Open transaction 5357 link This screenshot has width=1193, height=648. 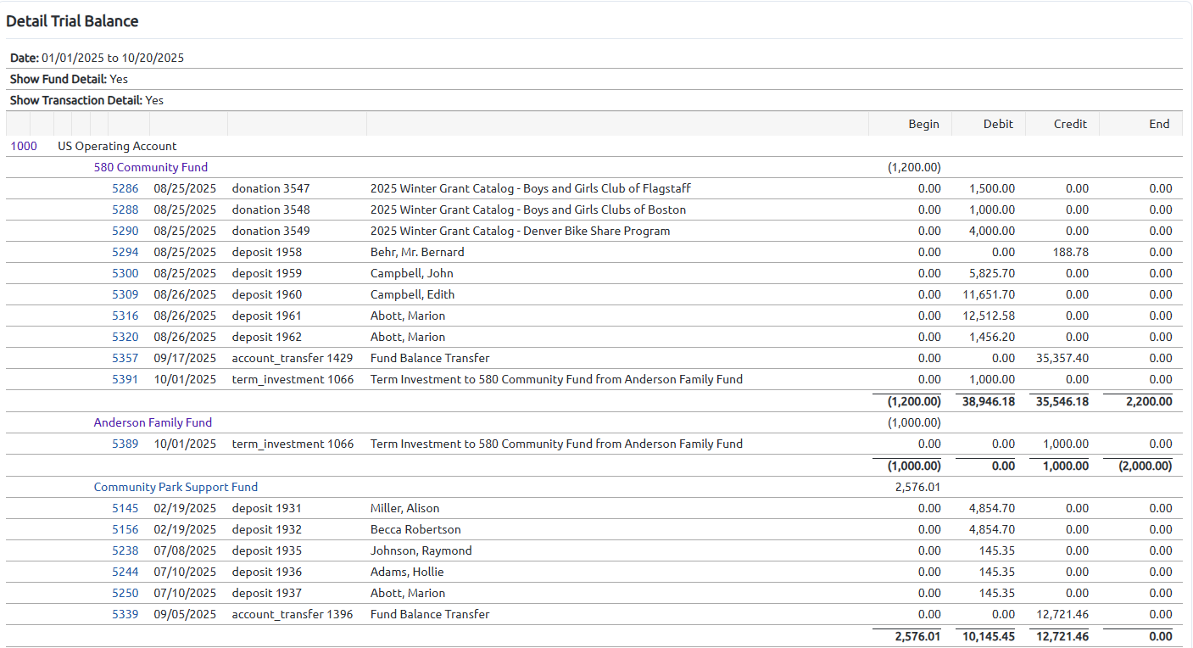click(x=125, y=358)
